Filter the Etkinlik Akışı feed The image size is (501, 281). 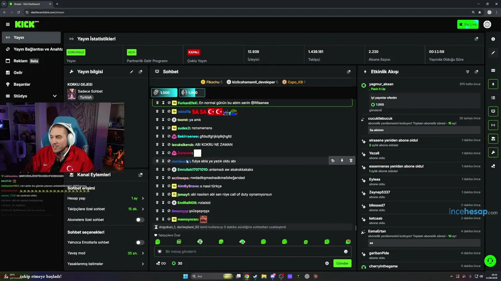coord(467,72)
